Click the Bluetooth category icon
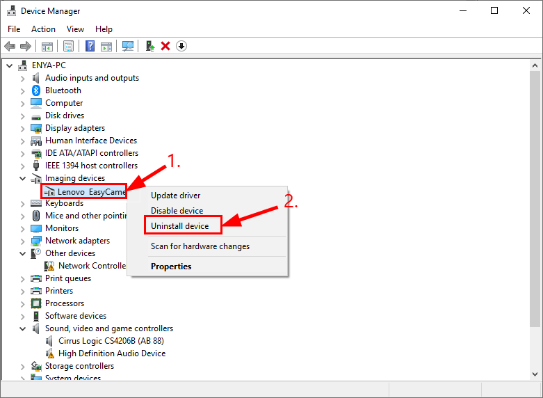This screenshot has height=398, width=543. (x=36, y=90)
